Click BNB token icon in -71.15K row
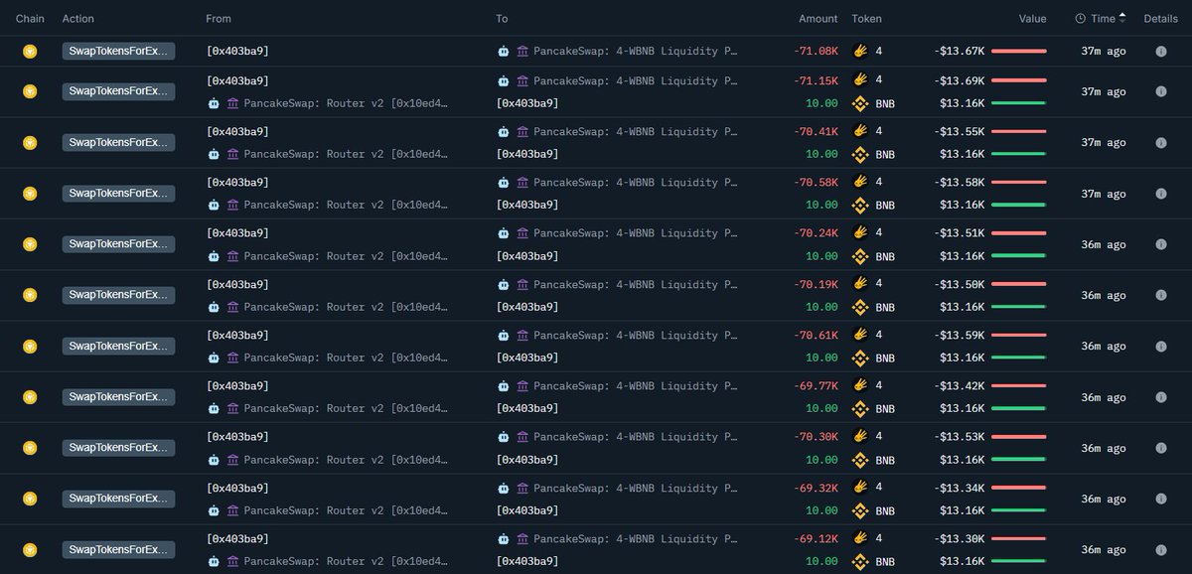Image resolution: width=1192 pixels, height=574 pixels. [x=859, y=103]
